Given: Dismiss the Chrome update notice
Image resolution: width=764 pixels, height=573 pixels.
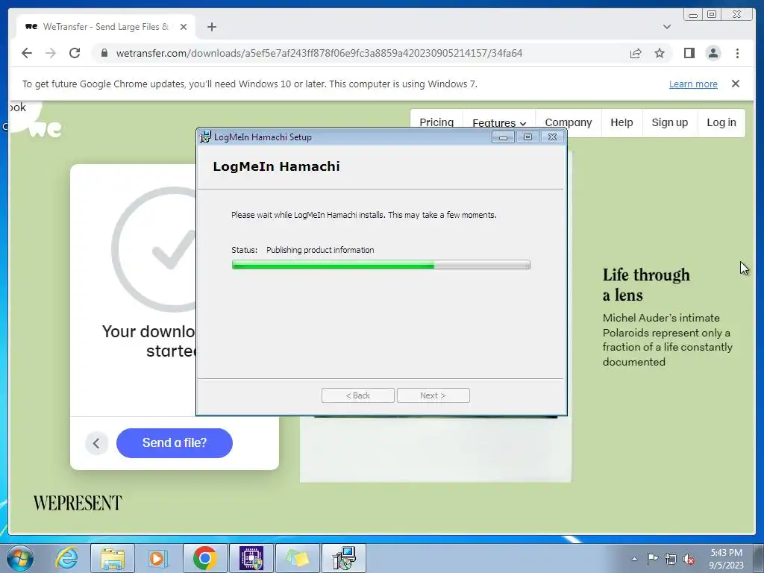Looking at the screenshot, I should point(736,84).
